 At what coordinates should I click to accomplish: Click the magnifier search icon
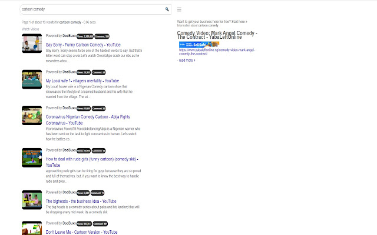click(167, 9)
